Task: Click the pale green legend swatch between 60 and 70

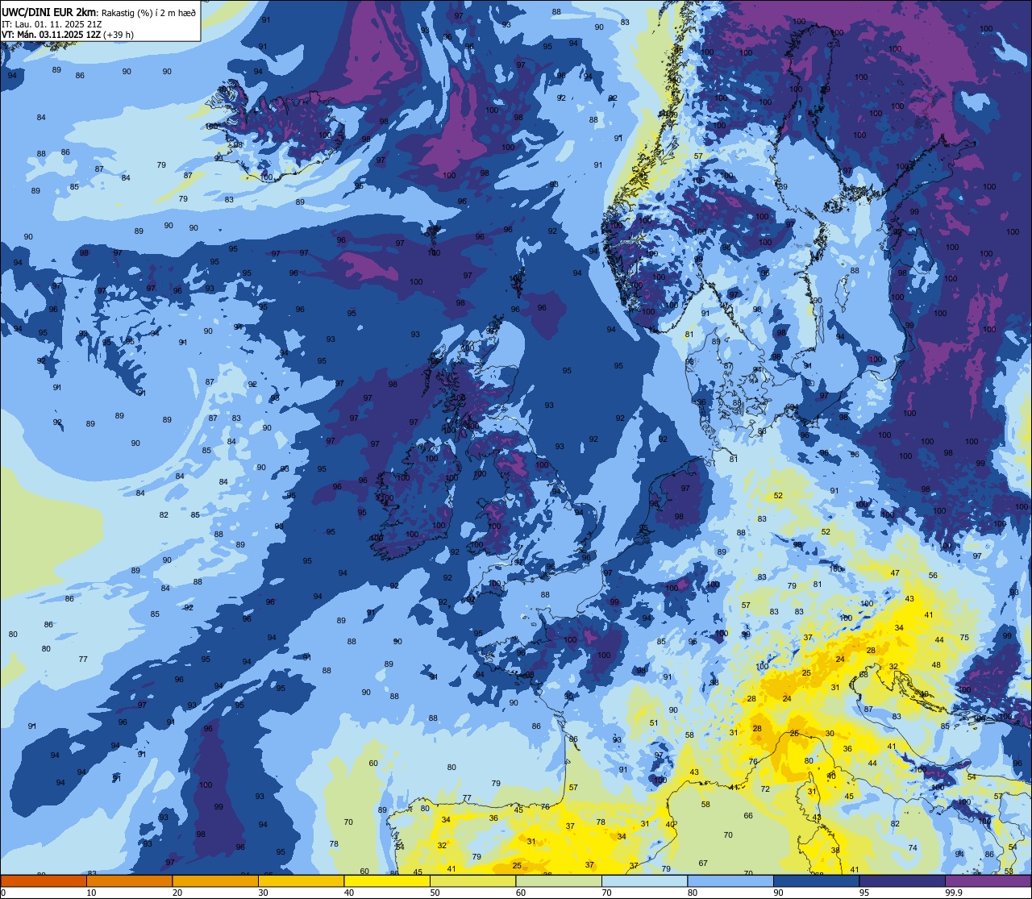Action: tap(559, 880)
